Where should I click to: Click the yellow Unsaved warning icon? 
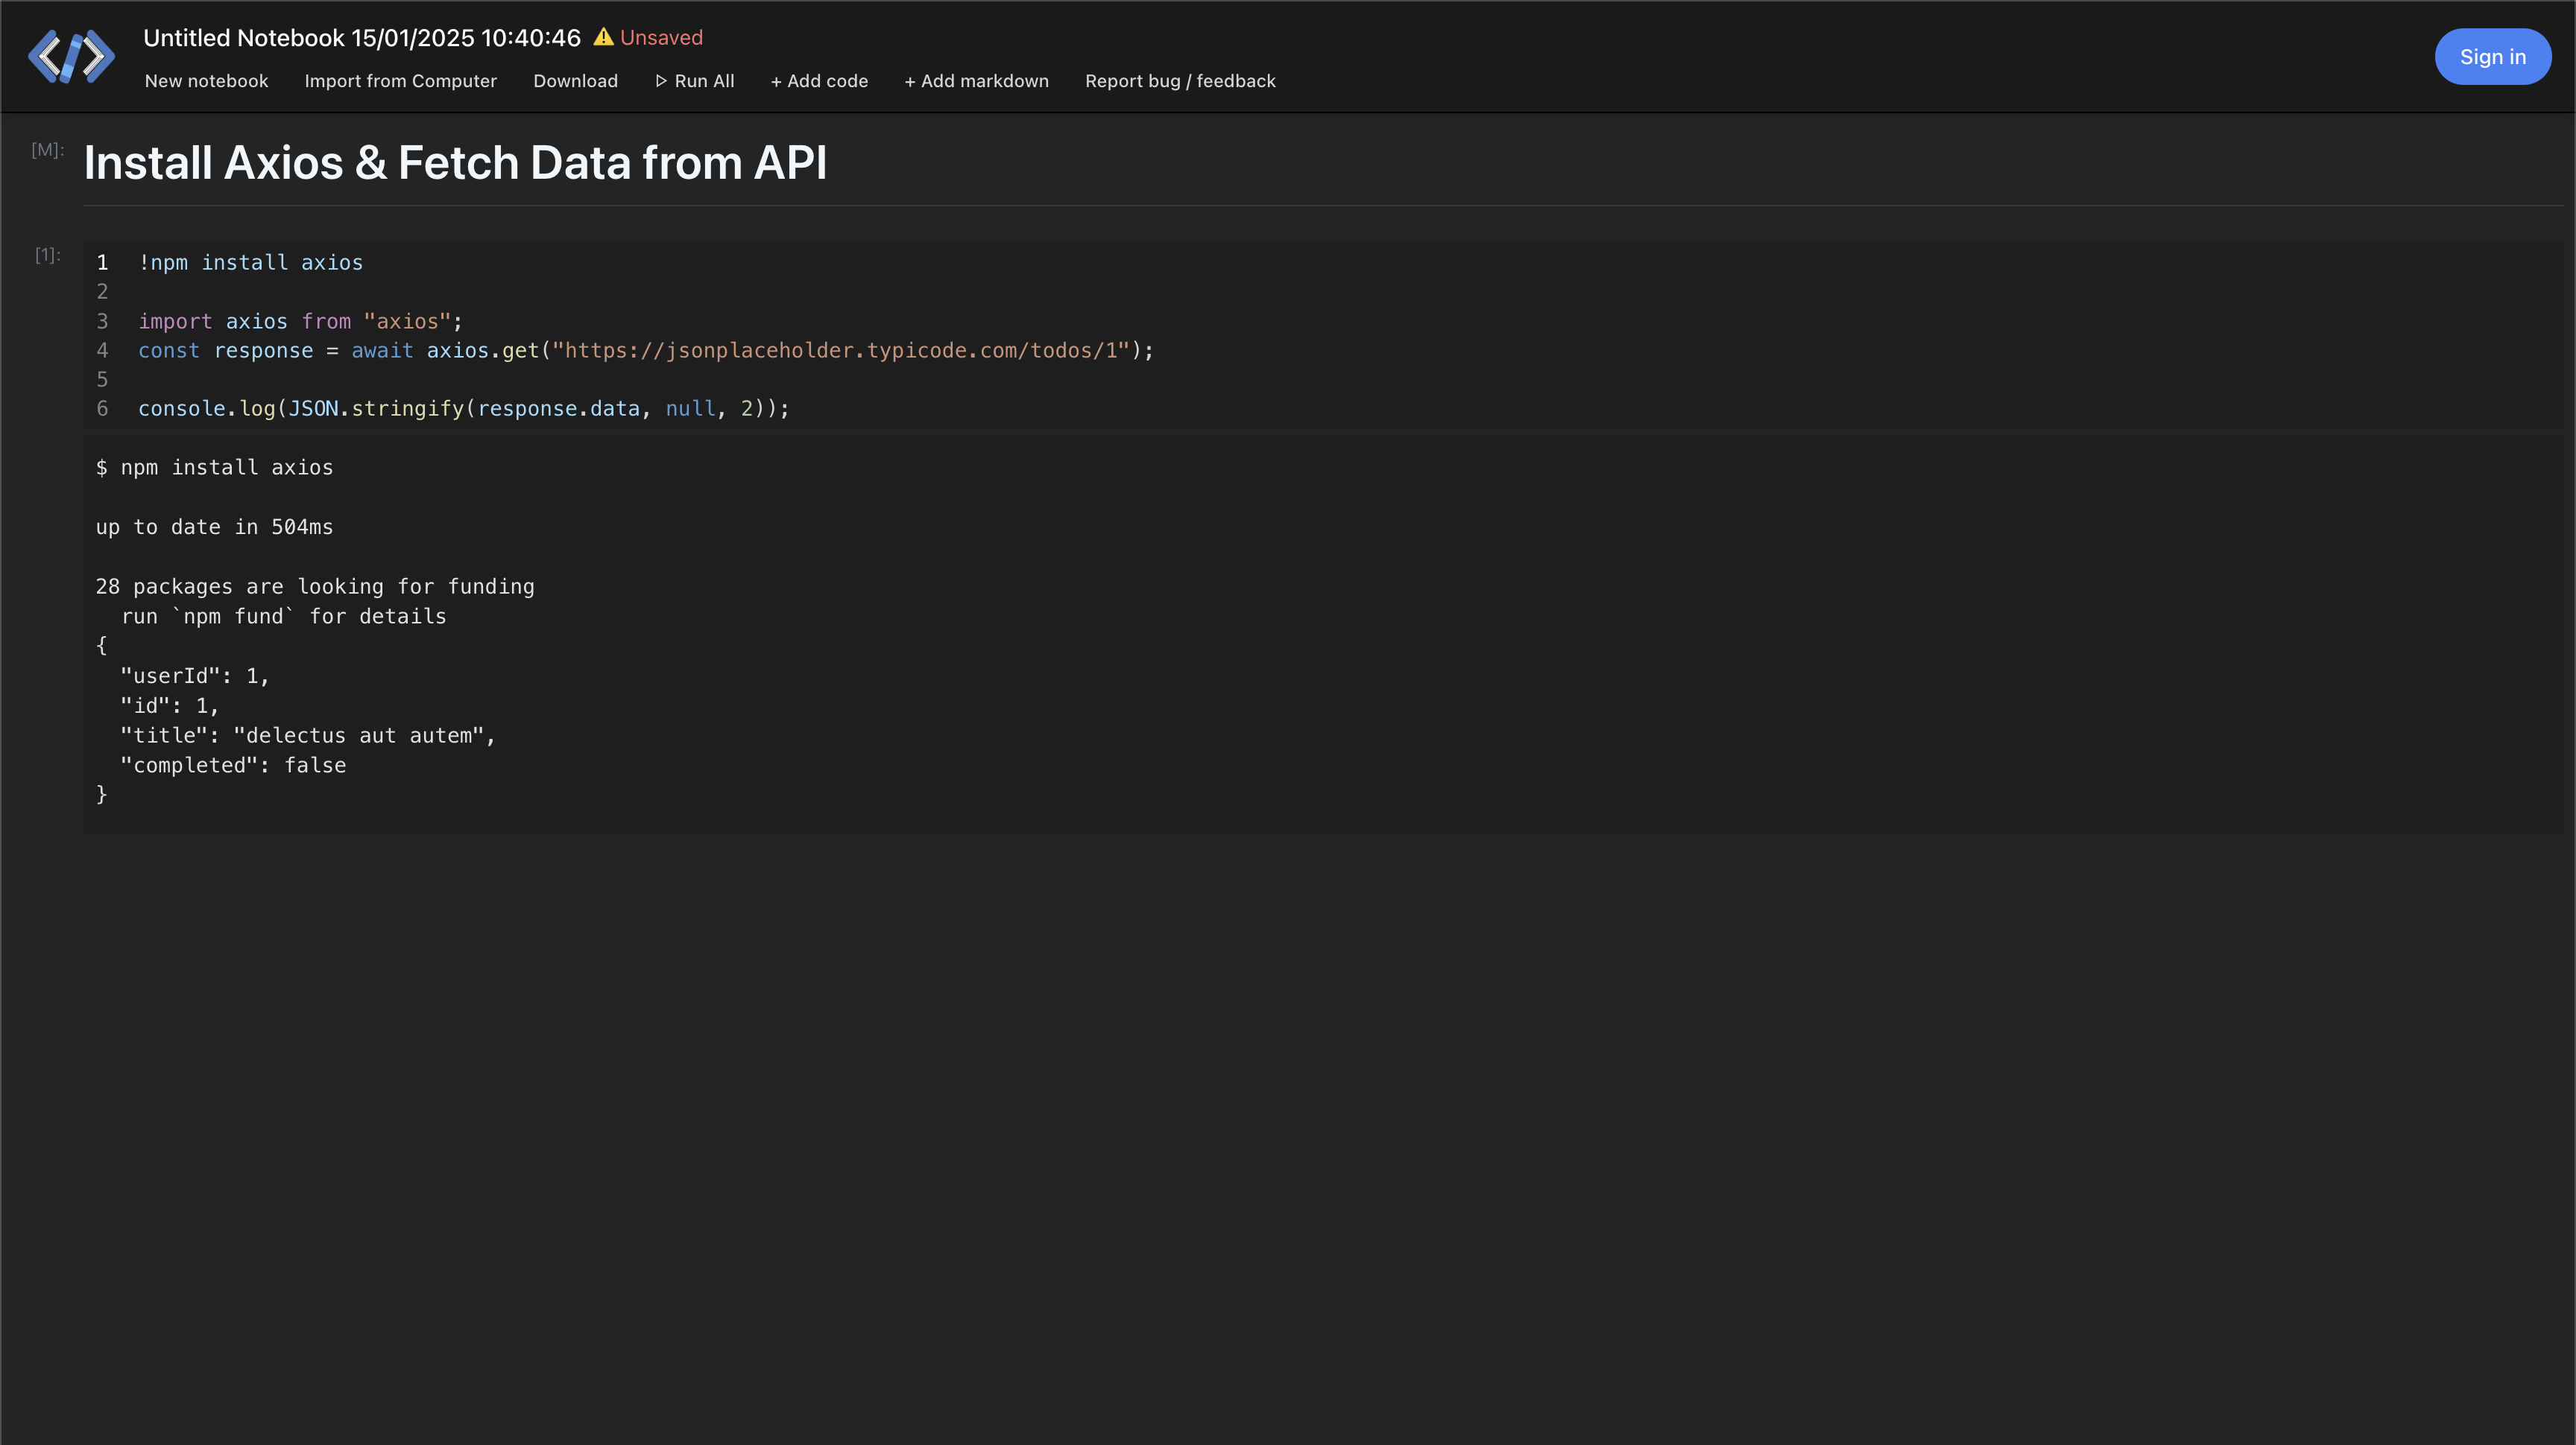(603, 37)
